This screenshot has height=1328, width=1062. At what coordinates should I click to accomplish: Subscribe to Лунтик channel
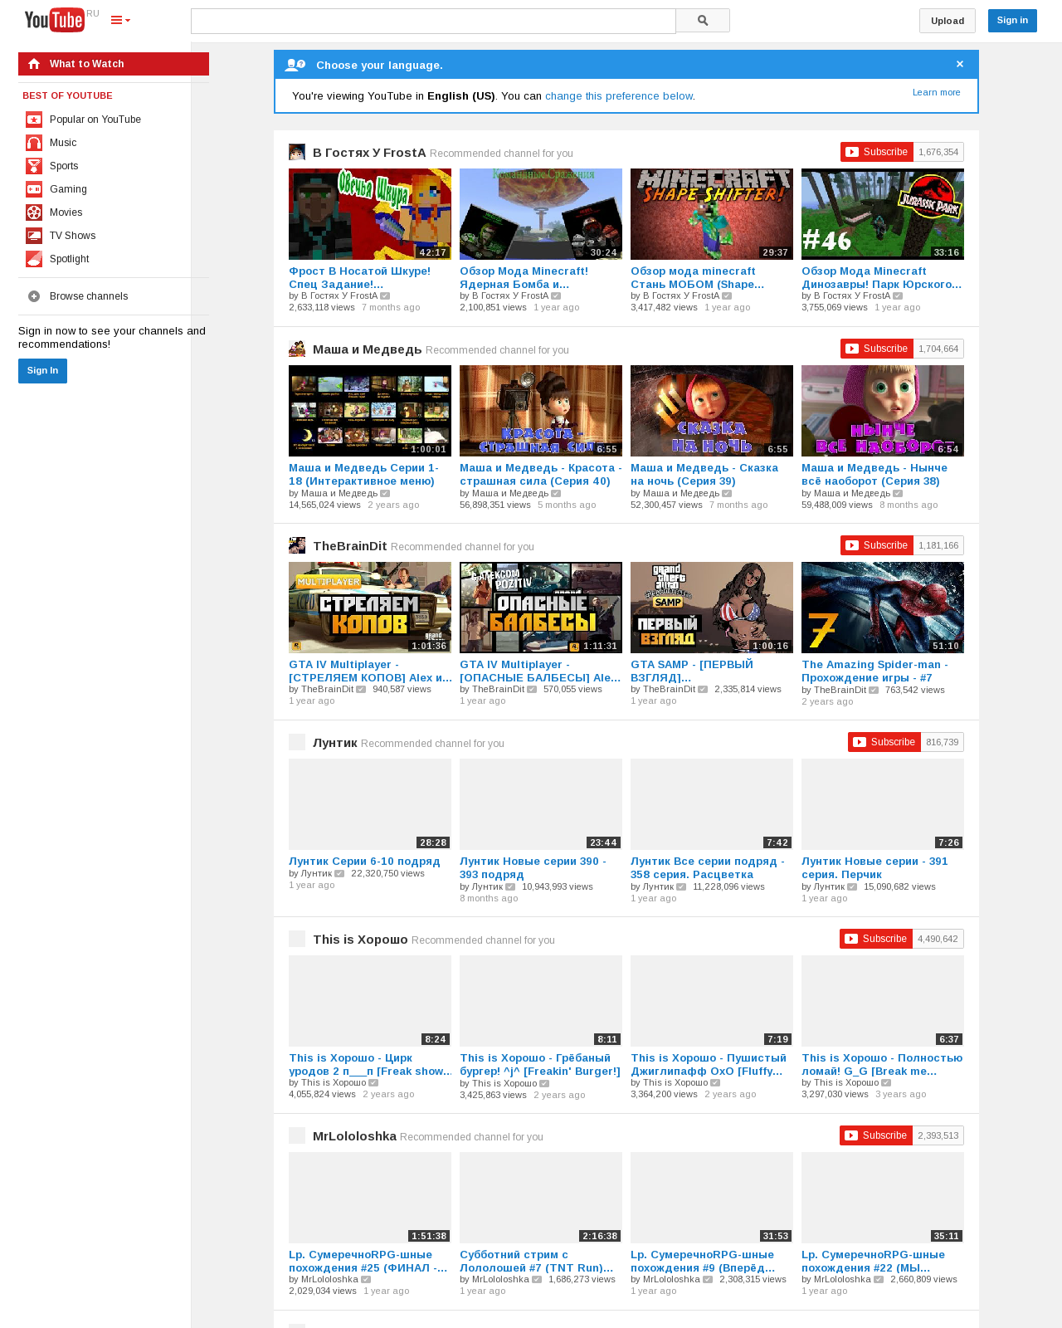tap(884, 742)
